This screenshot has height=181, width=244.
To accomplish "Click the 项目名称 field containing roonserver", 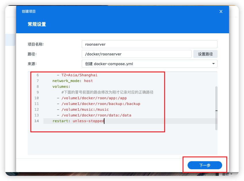I will pos(149,44).
